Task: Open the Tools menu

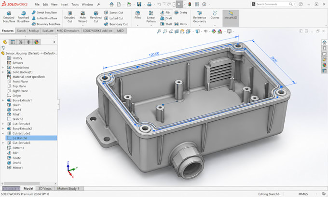Action: coord(75,4)
